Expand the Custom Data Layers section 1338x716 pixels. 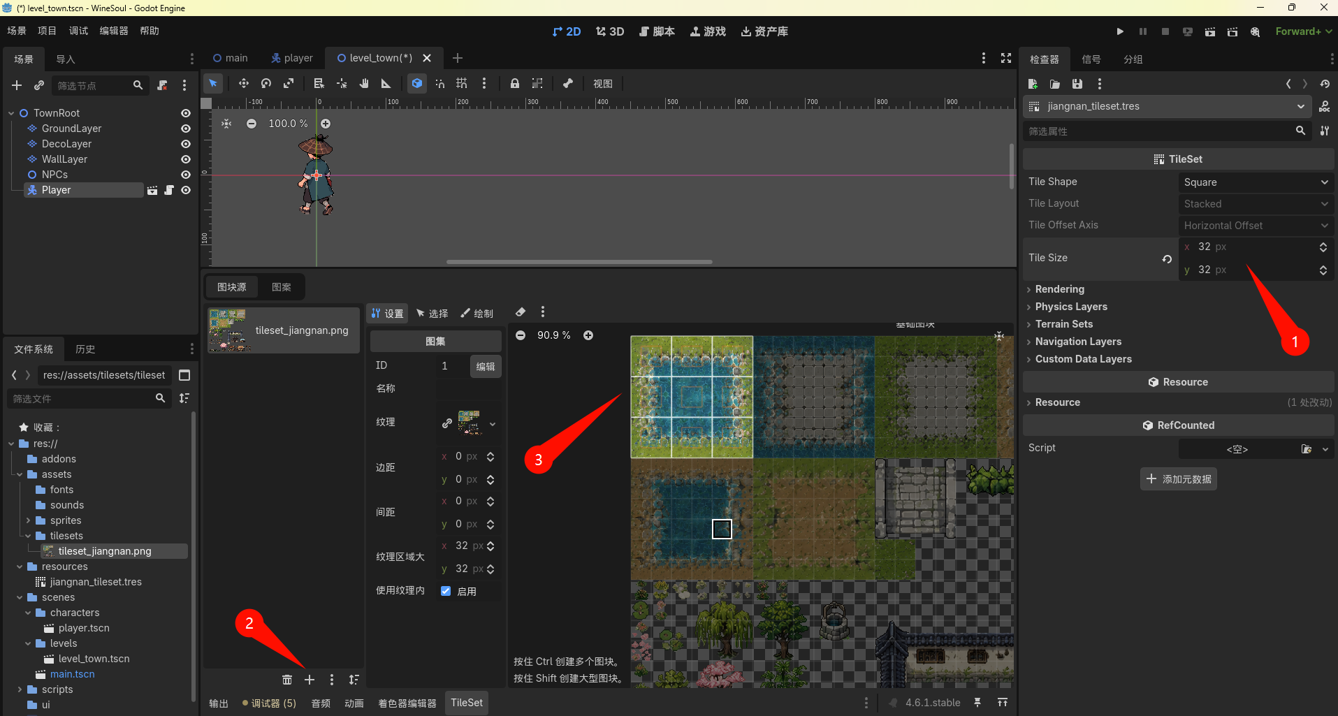click(x=1083, y=359)
